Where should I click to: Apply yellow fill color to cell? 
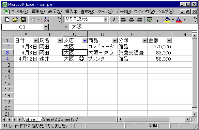[168, 20]
